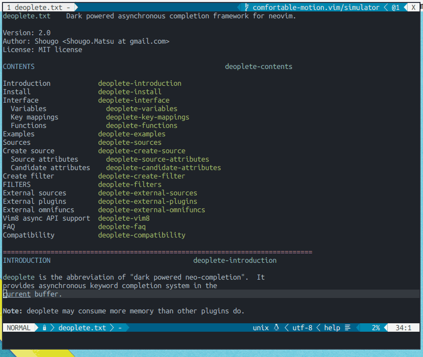Click the unix file format label
The image size is (423, 357).
coord(261,328)
